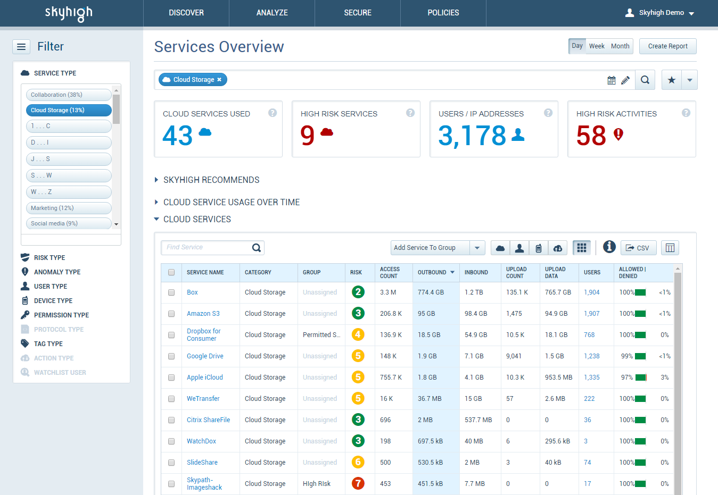The width and height of the screenshot is (718, 495).
Task: Click the info circle icon
Action: tap(609, 247)
